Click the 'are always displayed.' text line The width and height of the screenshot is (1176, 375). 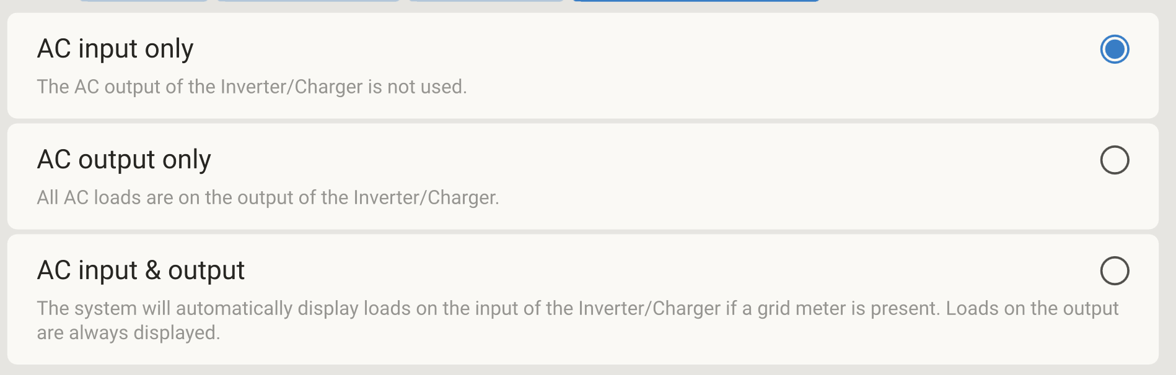128,333
